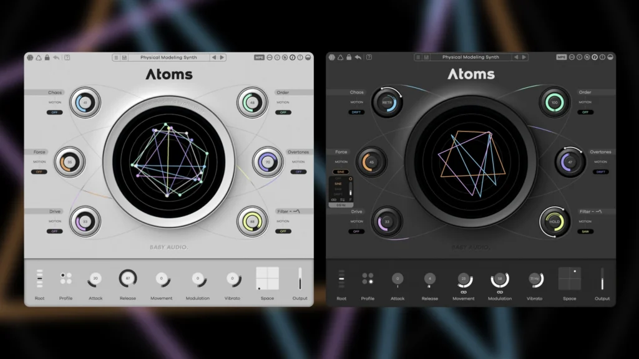Toggle the link icon under Modulation in dark window

click(x=500, y=292)
